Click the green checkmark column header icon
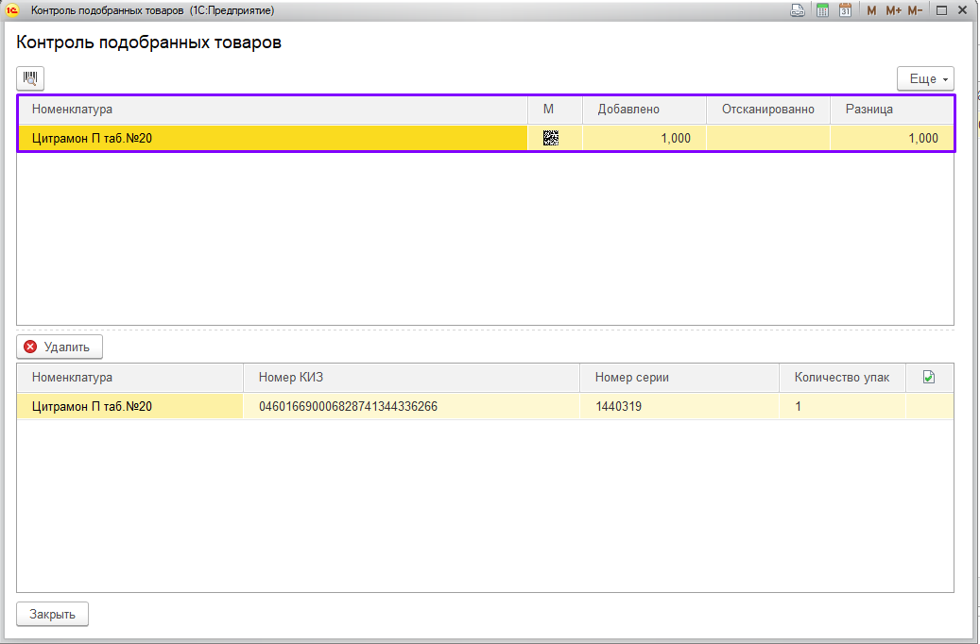Viewport: 980px width, 644px height. (x=928, y=377)
